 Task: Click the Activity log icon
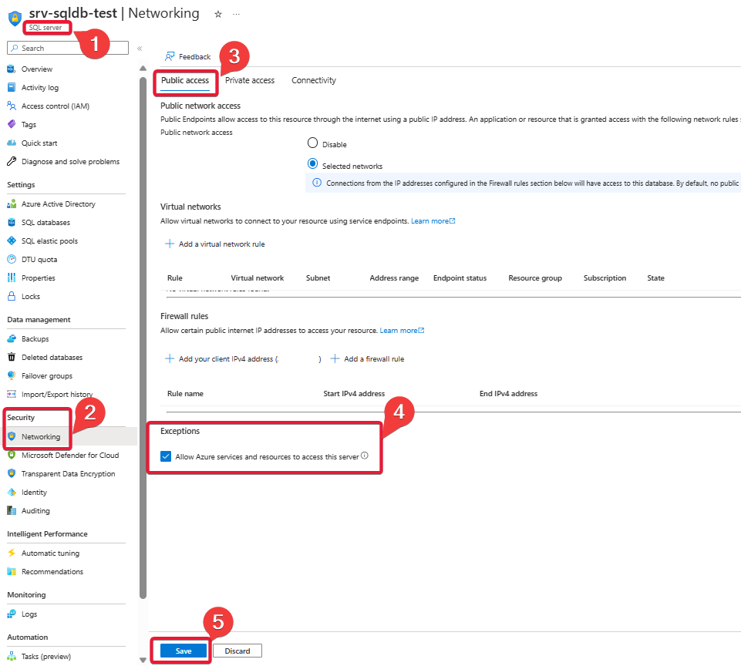12,87
